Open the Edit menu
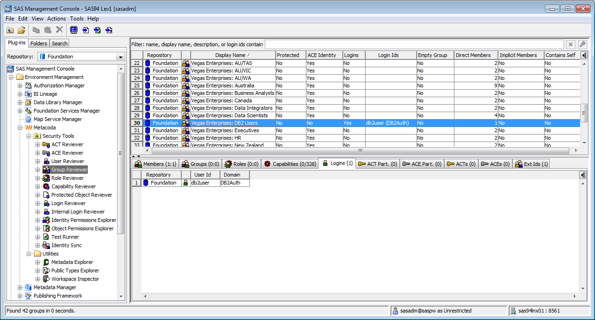The width and height of the screenshot is (595, 320). pos(23,19)
